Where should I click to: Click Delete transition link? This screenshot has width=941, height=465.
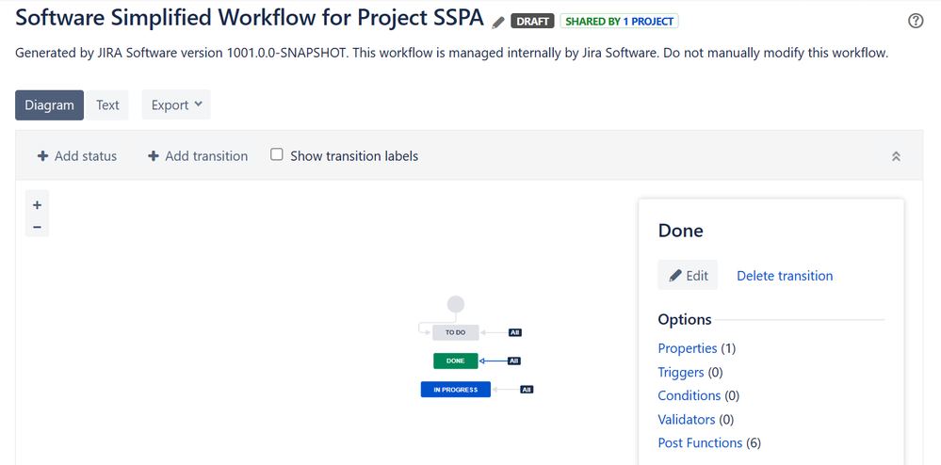pyautogui.click(x=785, y=276)
